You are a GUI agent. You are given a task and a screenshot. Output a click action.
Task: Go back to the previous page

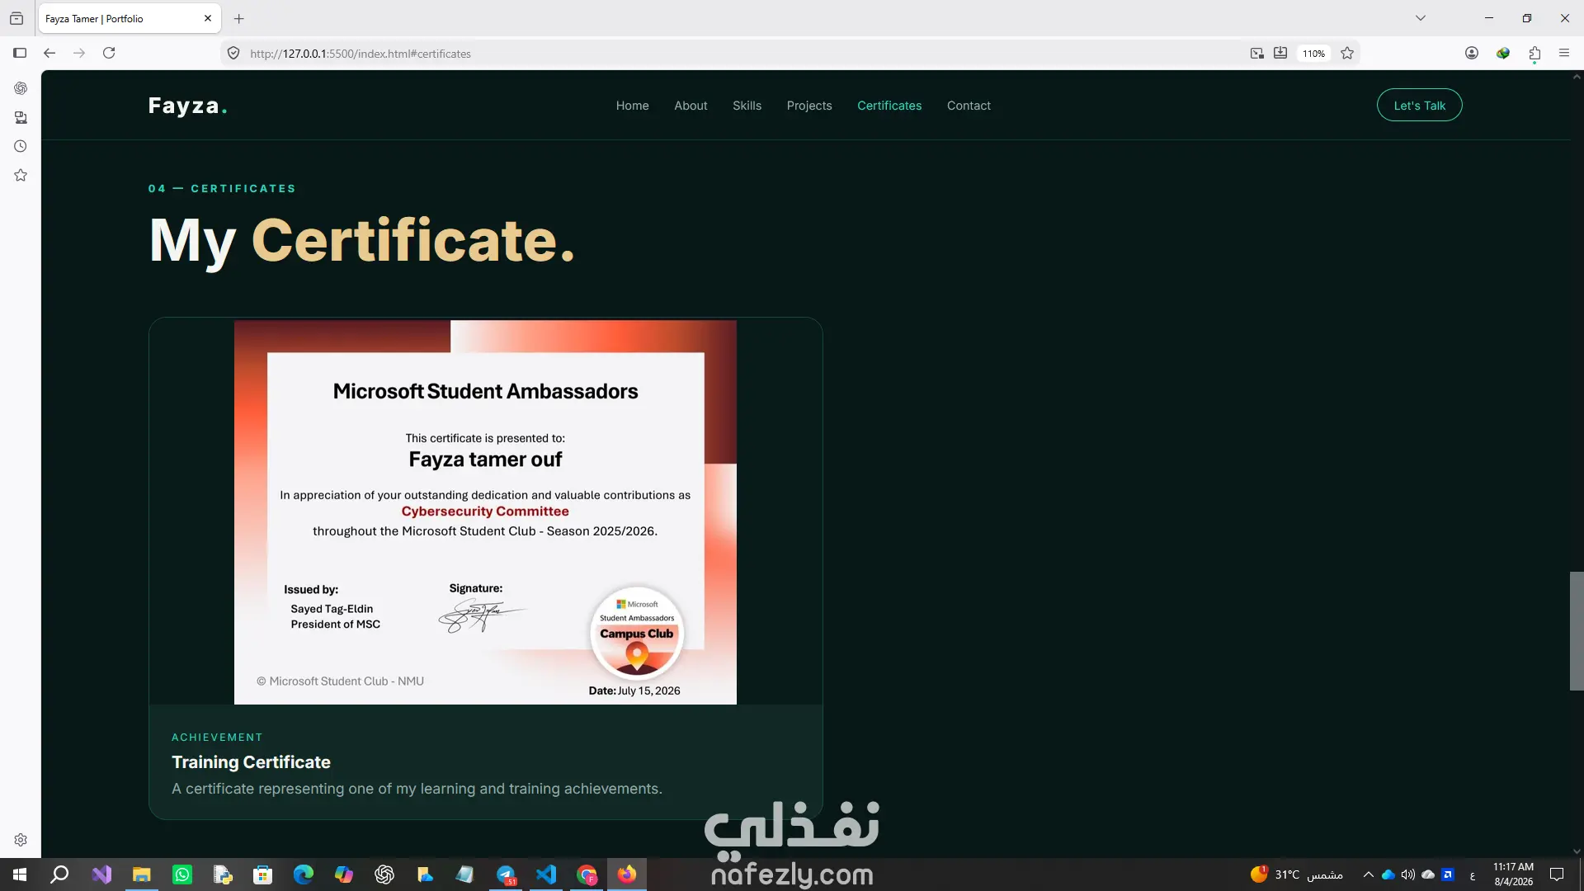click(49, 53)
